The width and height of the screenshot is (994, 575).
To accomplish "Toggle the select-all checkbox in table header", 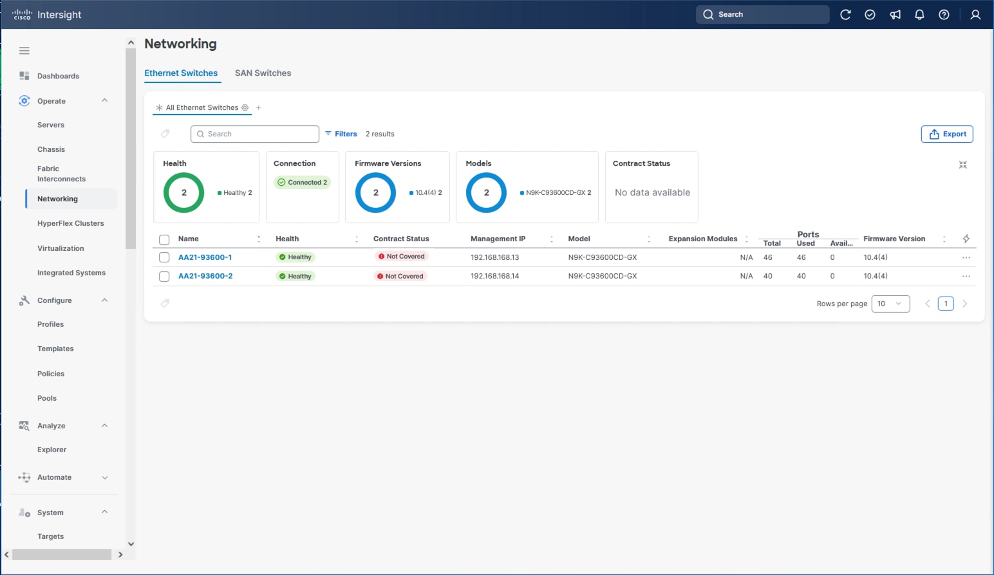I will pos(164,240).
